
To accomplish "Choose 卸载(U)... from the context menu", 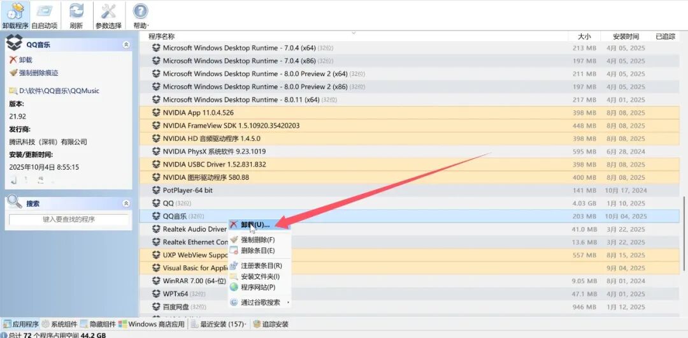I will coord(259,224).
